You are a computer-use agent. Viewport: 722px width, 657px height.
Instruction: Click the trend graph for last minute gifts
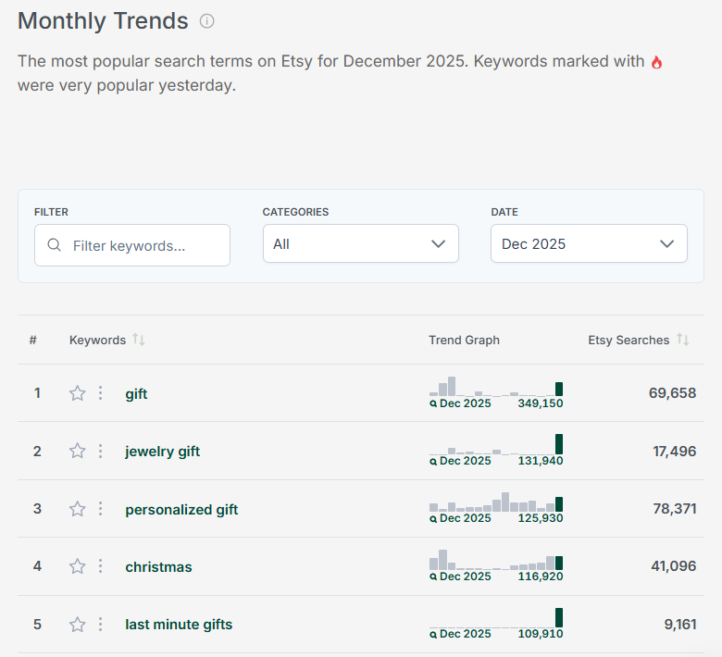coord(496,618)
